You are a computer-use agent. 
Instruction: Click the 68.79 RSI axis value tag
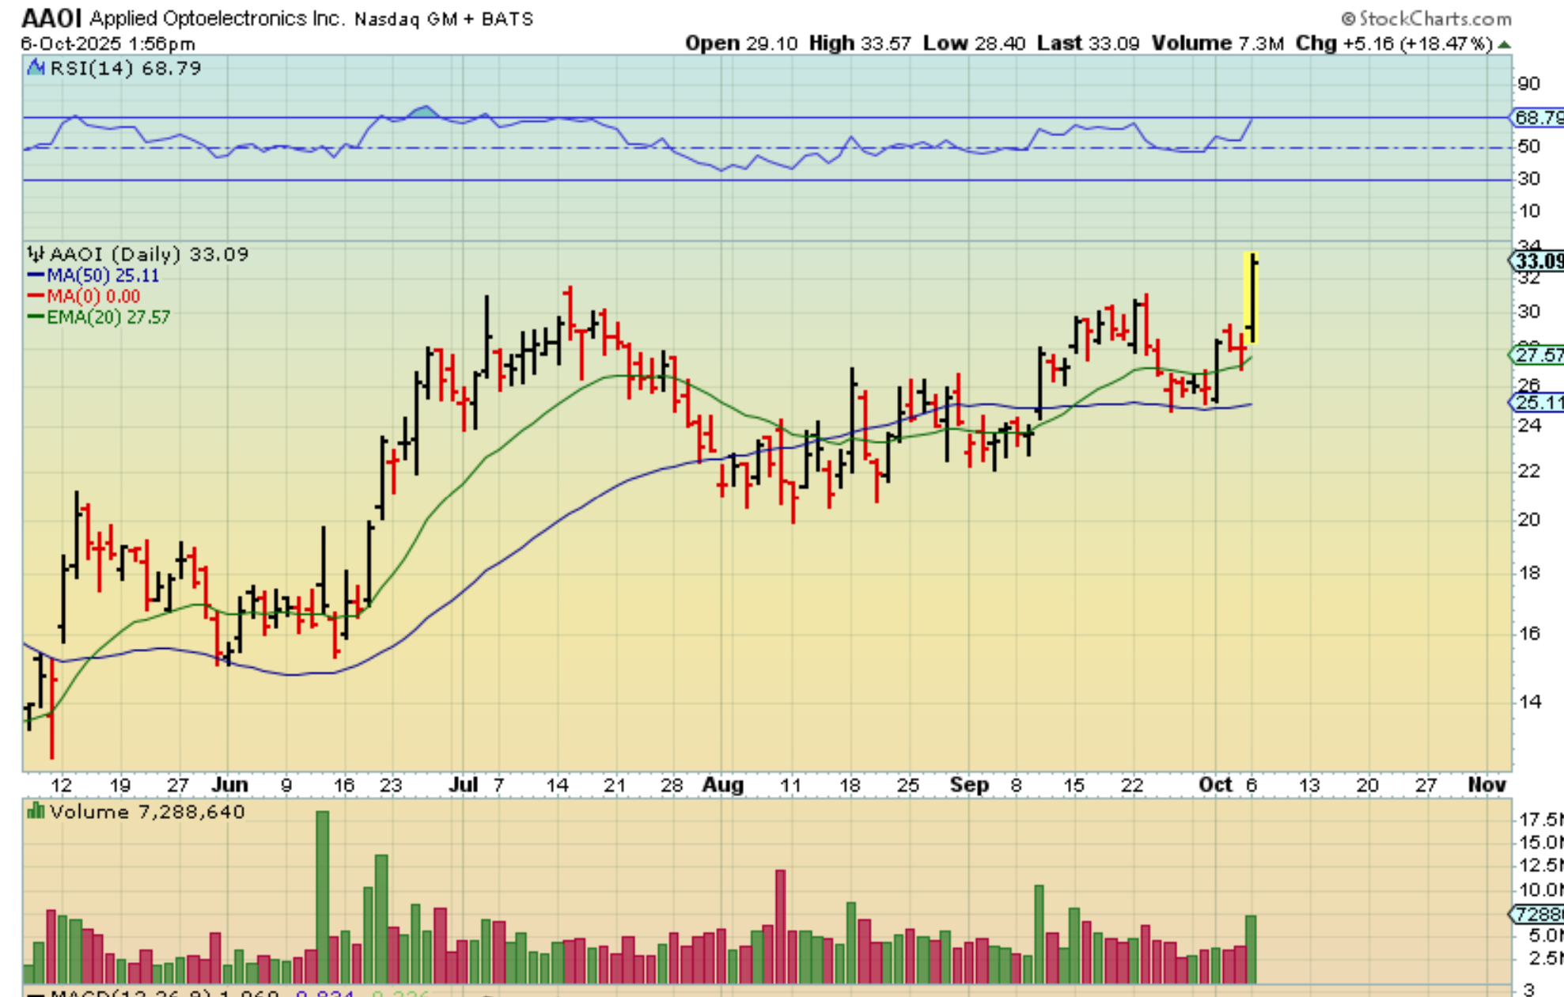[x=1538, y=118]
